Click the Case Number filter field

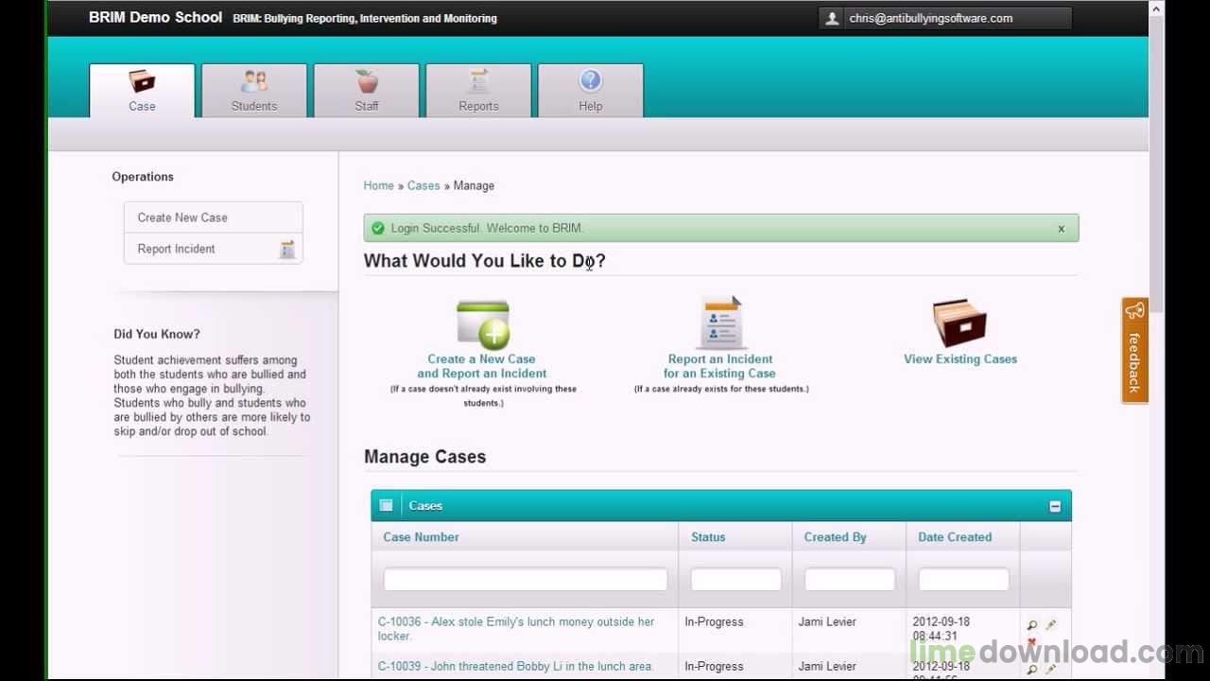pyautogui.click(x=525, y=579)
